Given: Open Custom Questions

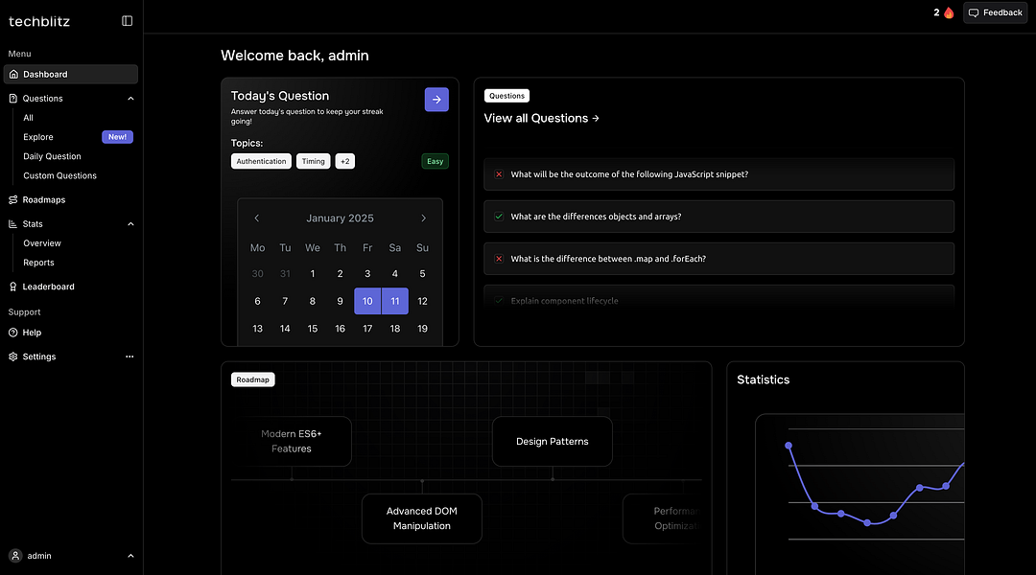Looking at the screenshot, I should [60, 175].
